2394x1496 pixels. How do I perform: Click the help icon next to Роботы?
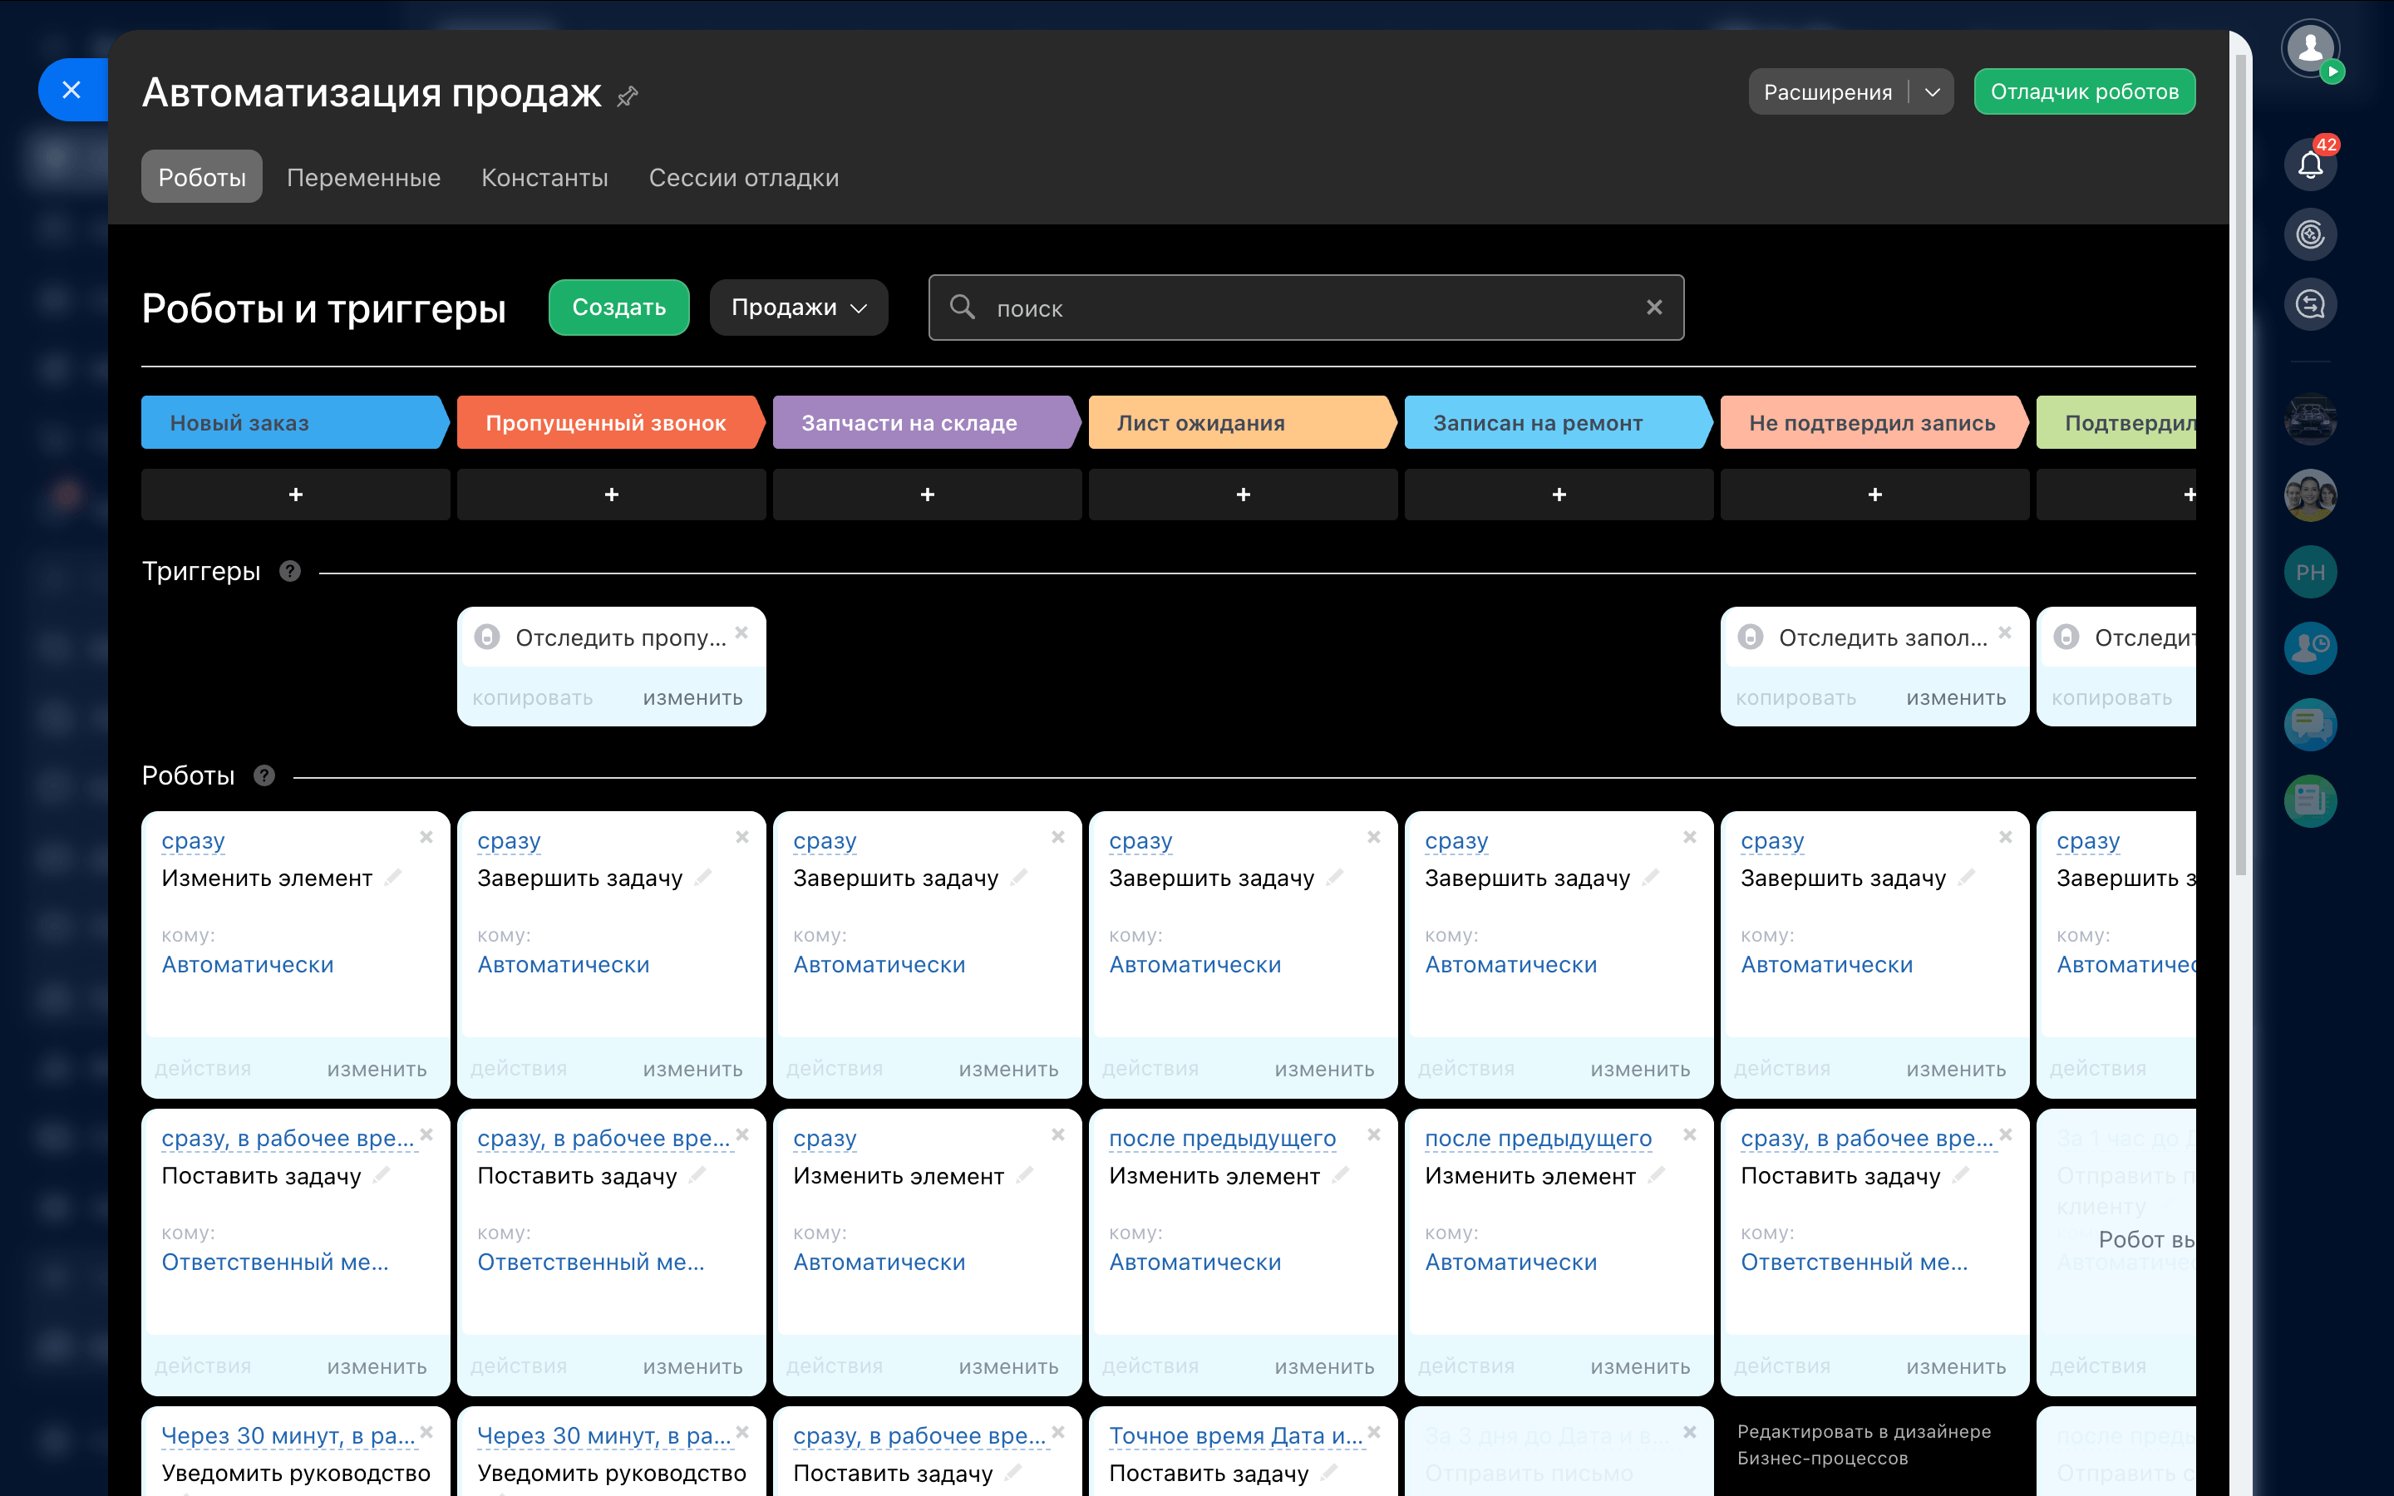[x=264, y=775]
